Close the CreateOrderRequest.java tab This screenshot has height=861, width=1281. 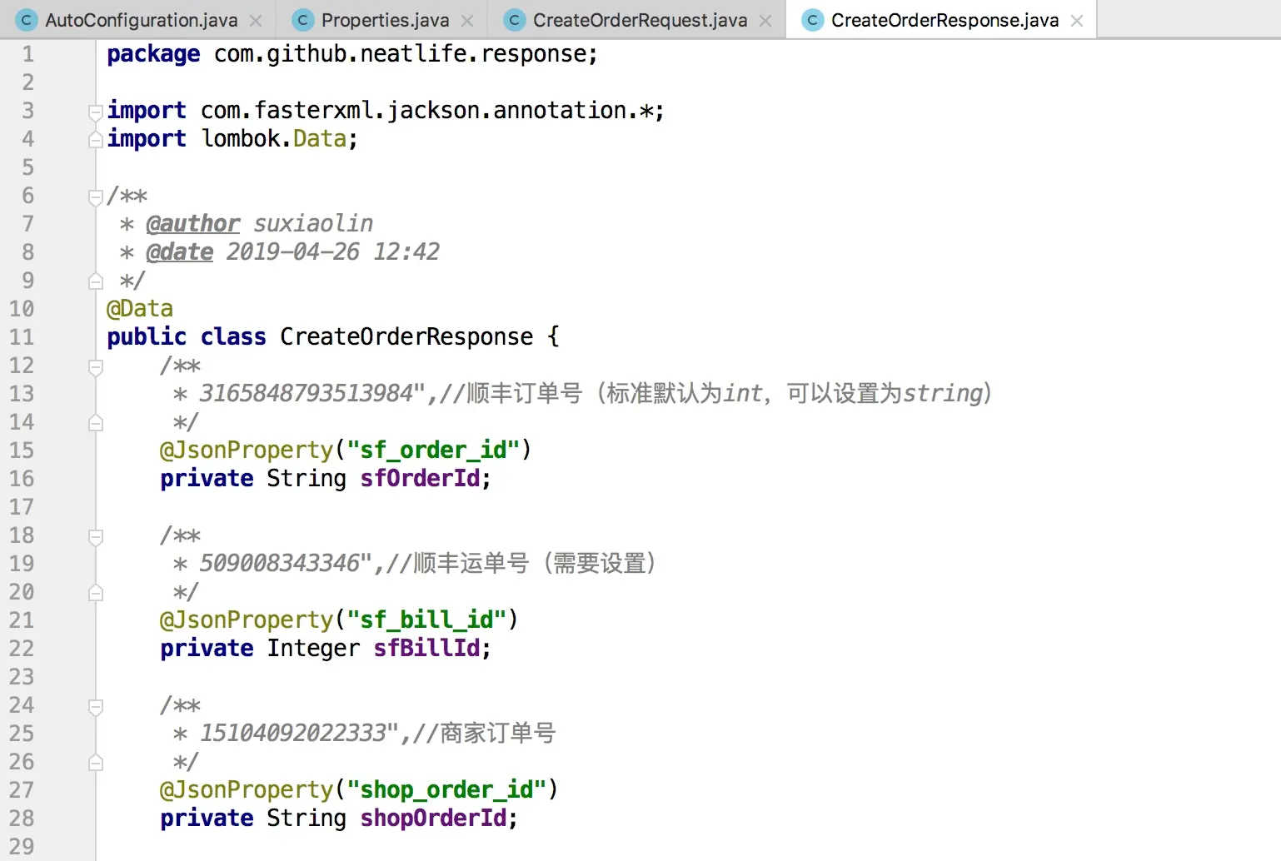point(766,21)
